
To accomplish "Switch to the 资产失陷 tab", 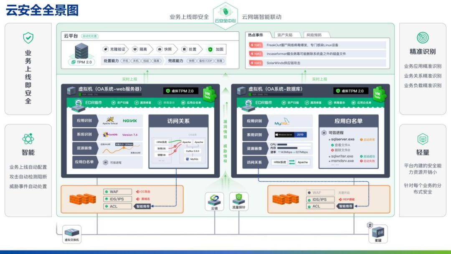I will pos(284,35).
